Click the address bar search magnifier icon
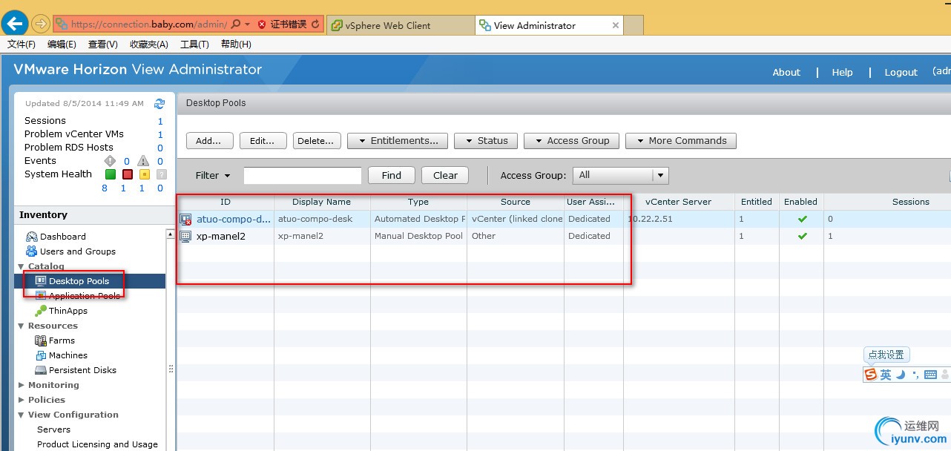 pos(236,24)
